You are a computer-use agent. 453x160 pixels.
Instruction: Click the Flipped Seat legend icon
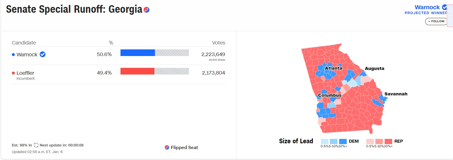pyautogui.click(x=167, y=147)
